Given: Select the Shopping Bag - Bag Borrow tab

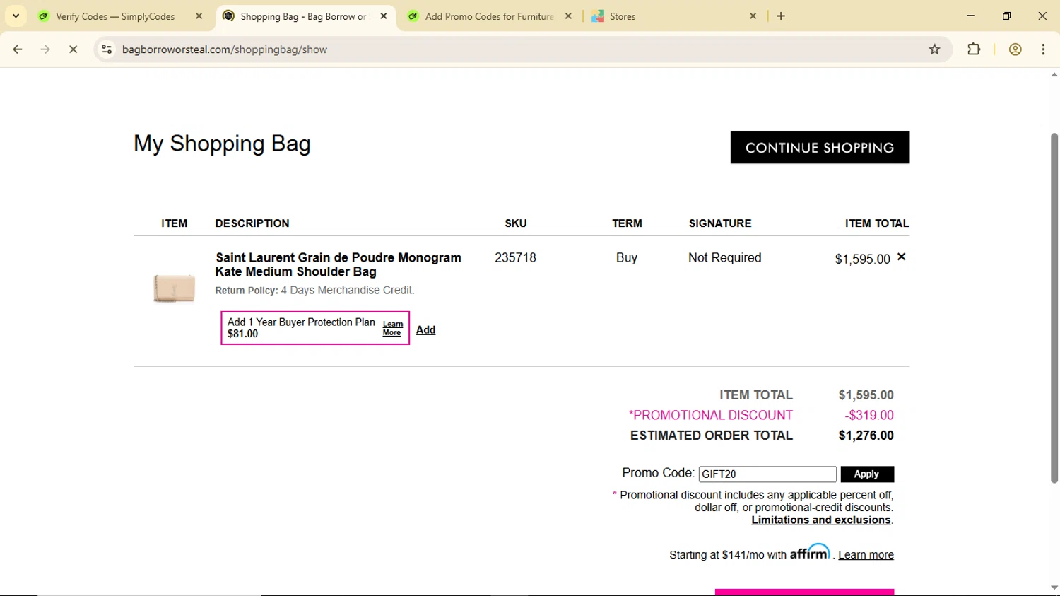Looking at the screenshot, I should pyautogui.click(x=302, y=16).
